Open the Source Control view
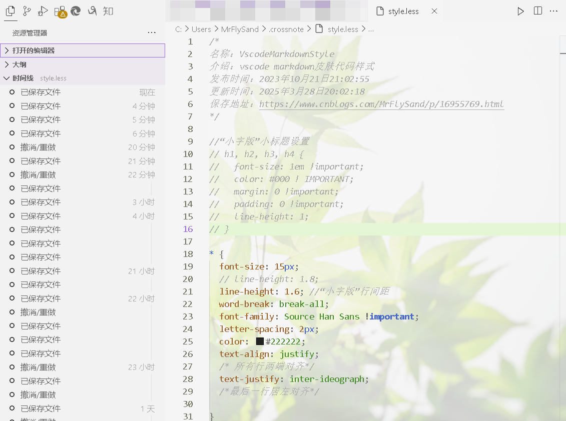The image size is (566, 421). click(x=27, y=11)
